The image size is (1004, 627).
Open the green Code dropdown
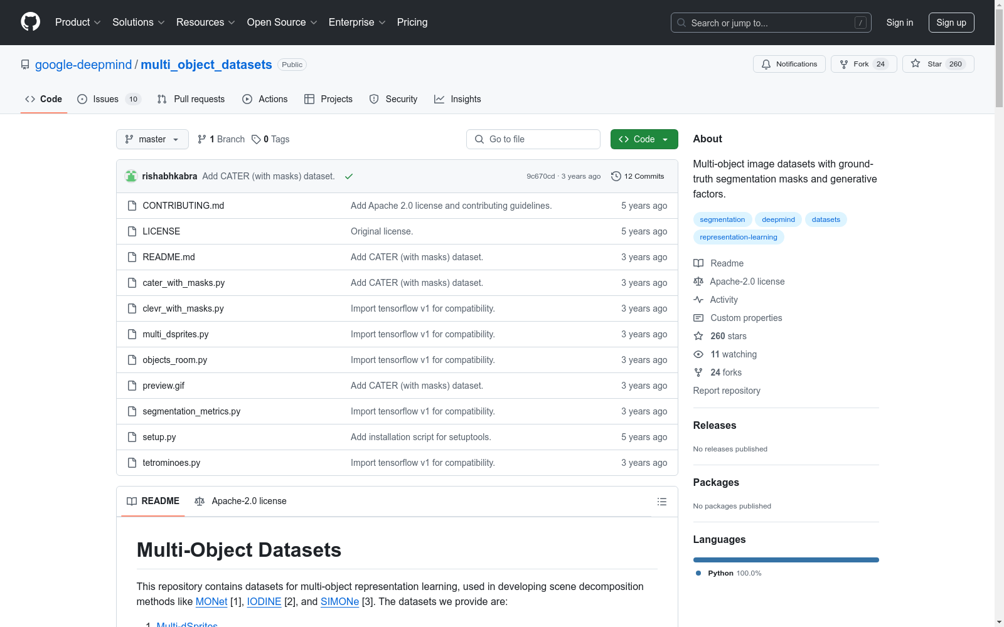click(644, 139)
